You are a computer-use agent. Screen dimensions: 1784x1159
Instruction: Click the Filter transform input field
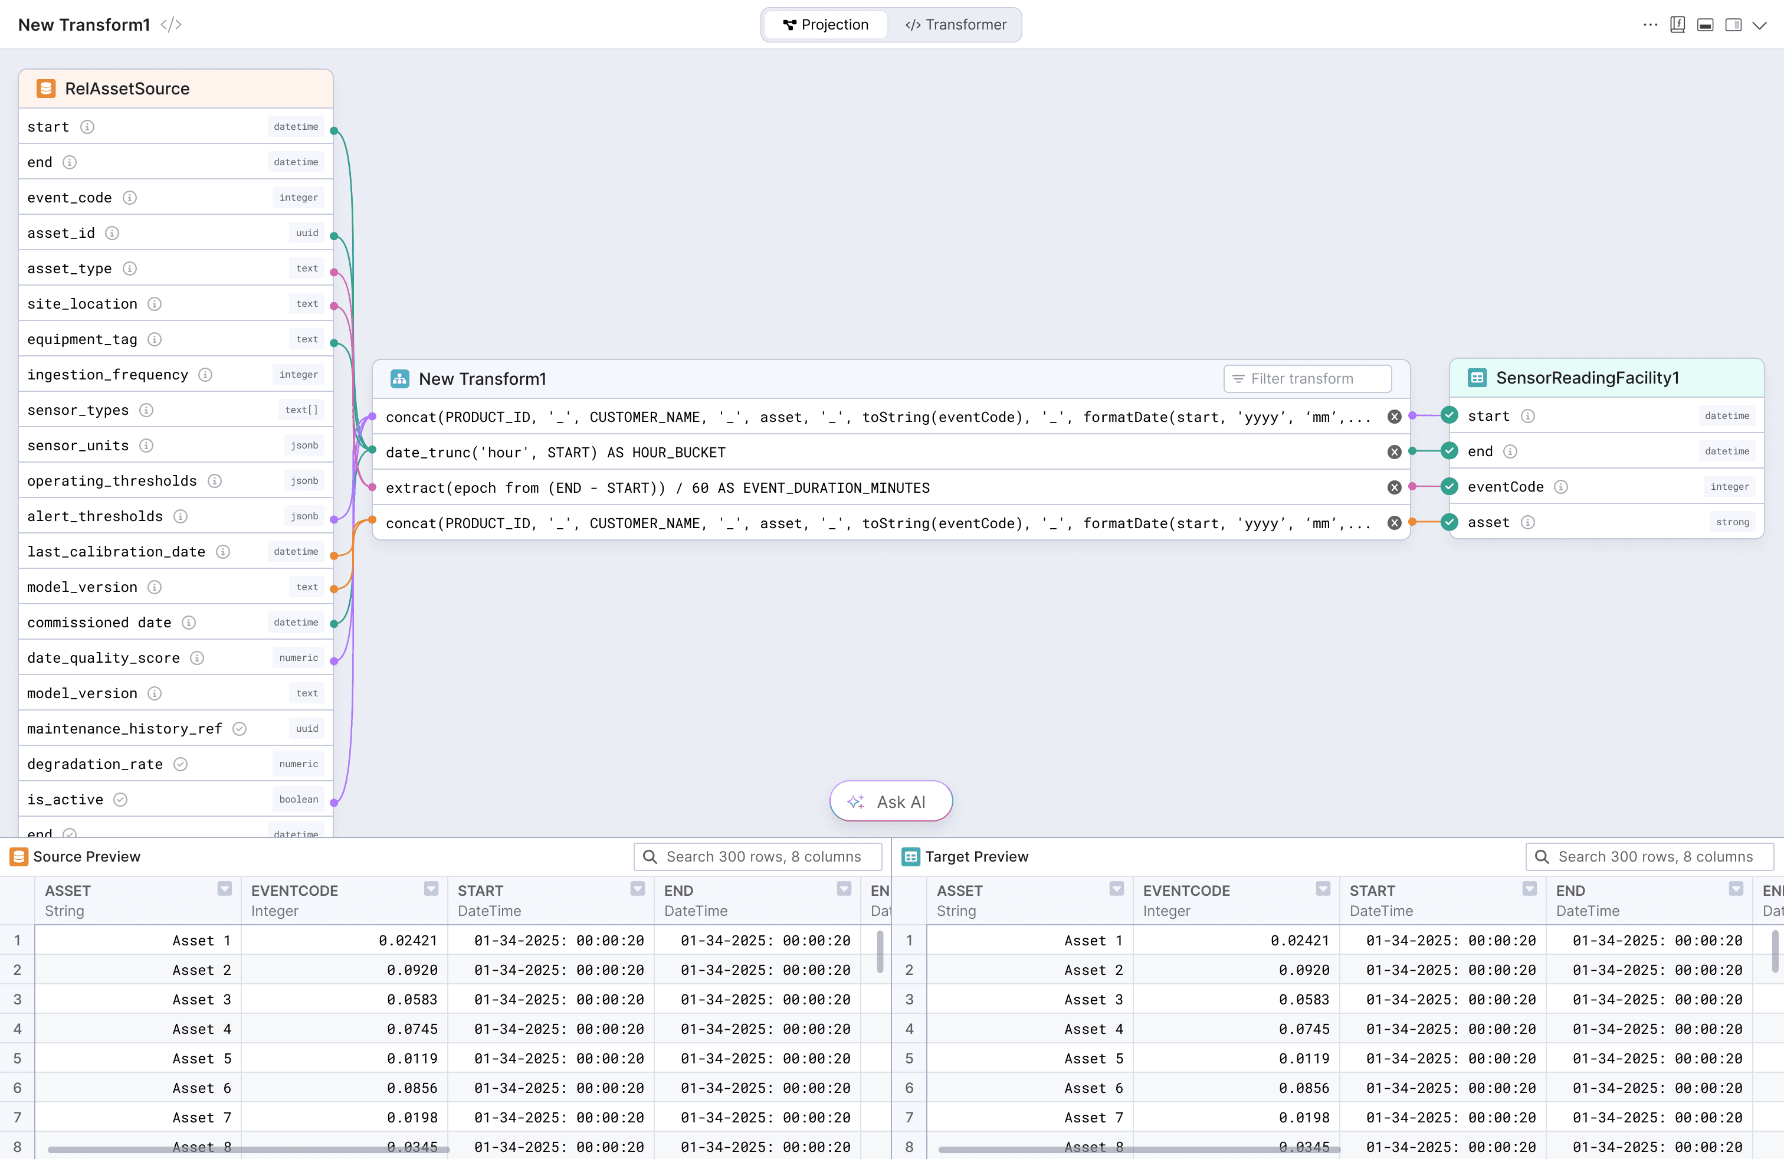1307,379
